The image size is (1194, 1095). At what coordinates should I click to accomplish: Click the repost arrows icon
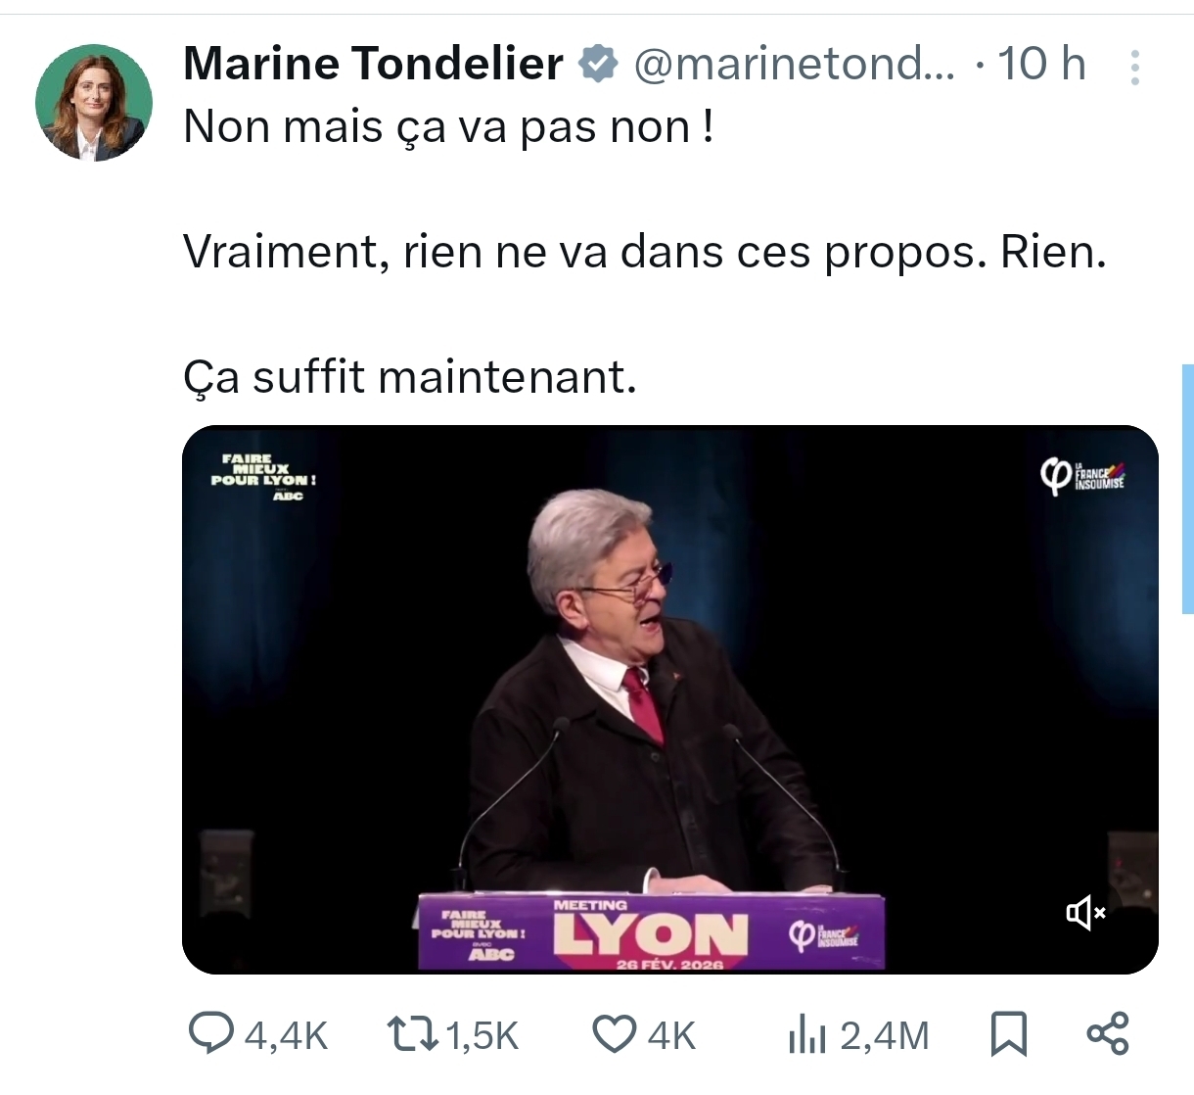click(x=411, y=1034)
